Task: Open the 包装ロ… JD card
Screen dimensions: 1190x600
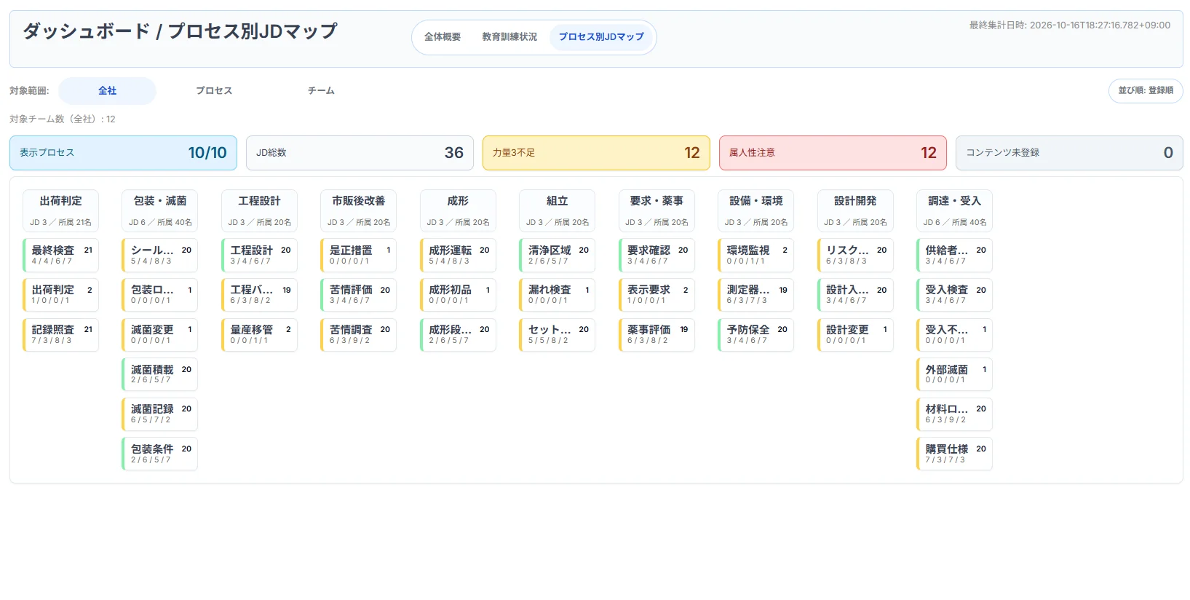Action: [160, 295]
